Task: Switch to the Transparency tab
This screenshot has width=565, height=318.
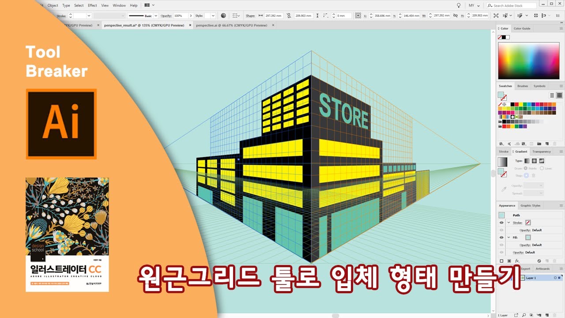Action: [x=542, y=151]
